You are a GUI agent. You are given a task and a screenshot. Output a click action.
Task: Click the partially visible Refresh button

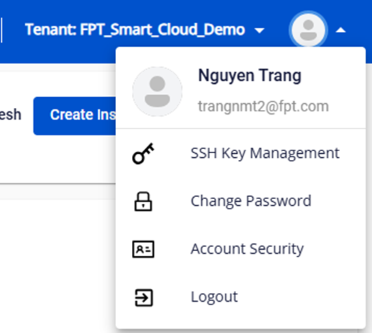11,115
